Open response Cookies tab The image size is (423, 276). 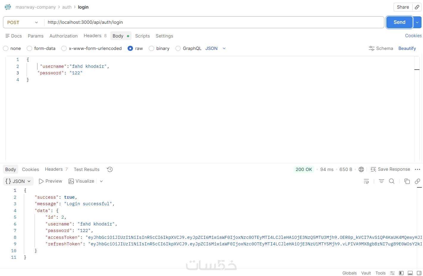coord(30,170)
